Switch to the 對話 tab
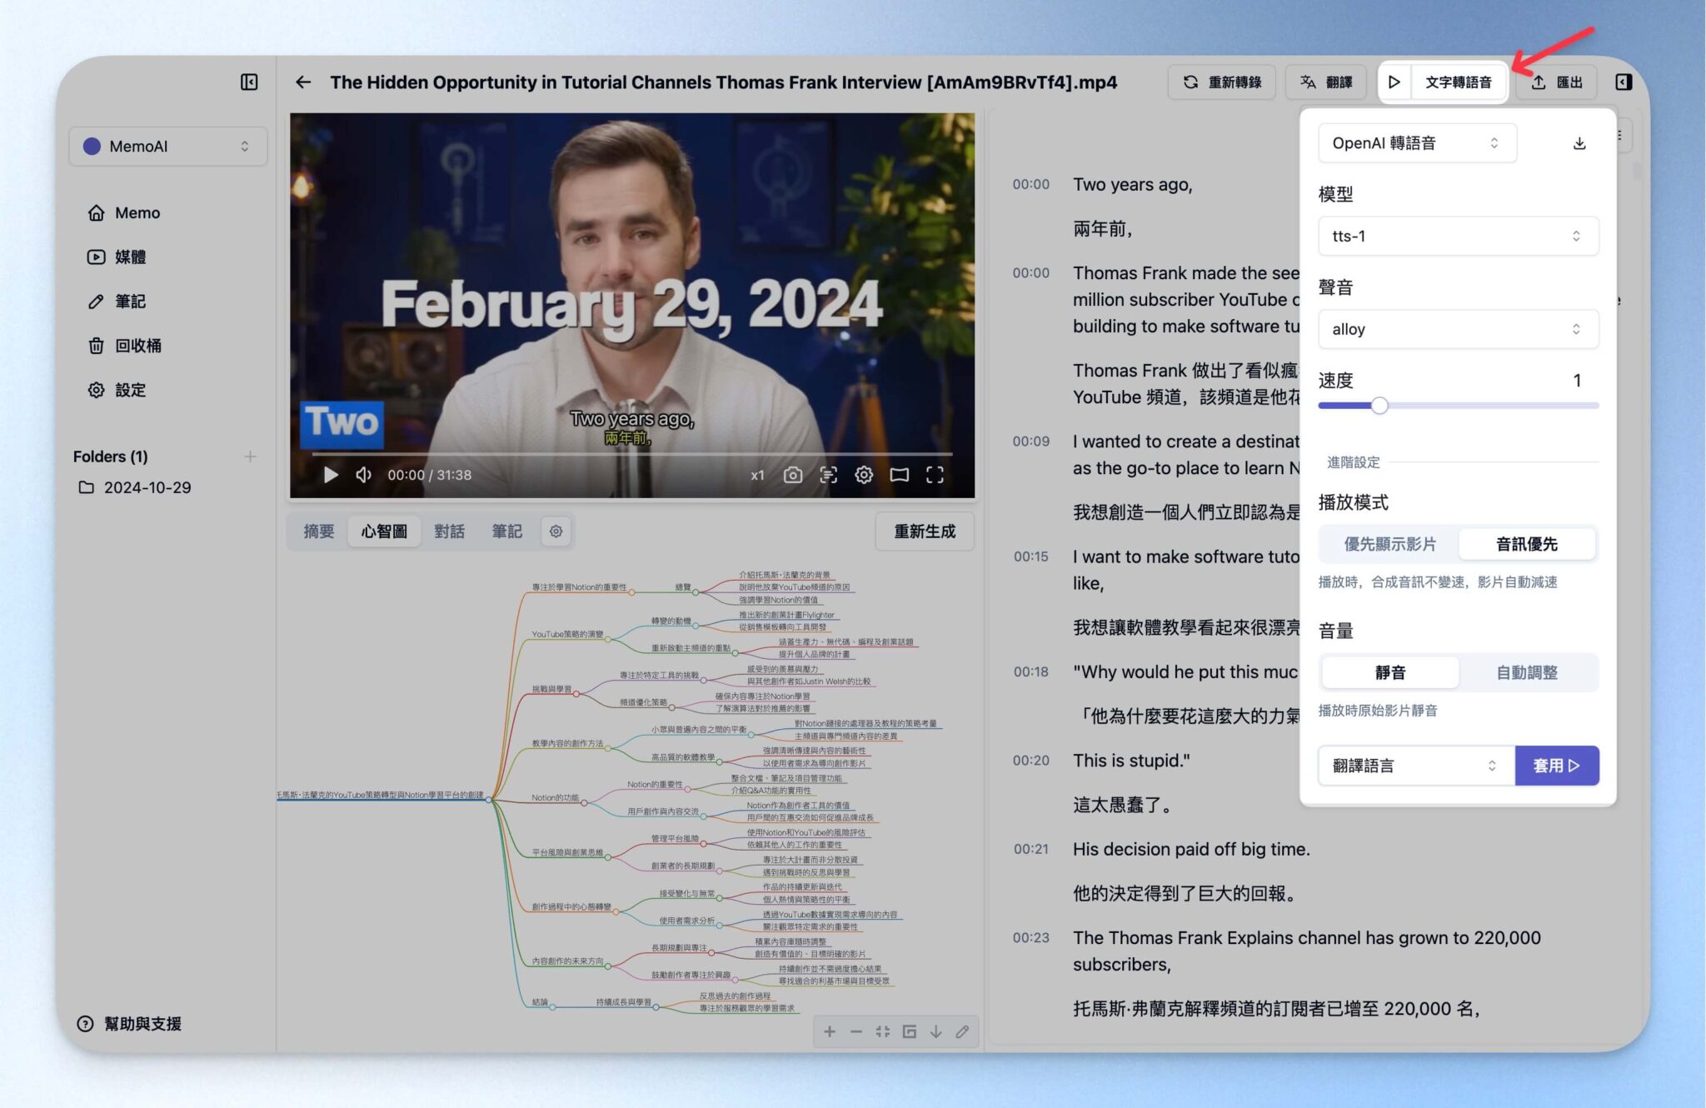This screenshot has height=1108, width=1706. click(x=450, y=531)
